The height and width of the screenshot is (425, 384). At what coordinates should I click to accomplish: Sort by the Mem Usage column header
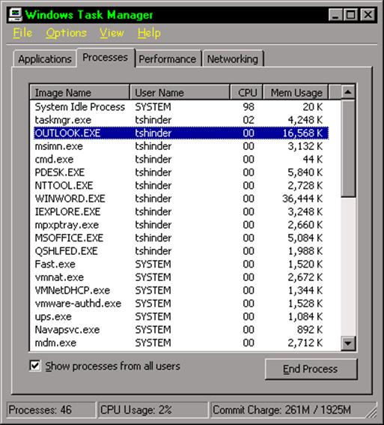click(x=296, y=92)
